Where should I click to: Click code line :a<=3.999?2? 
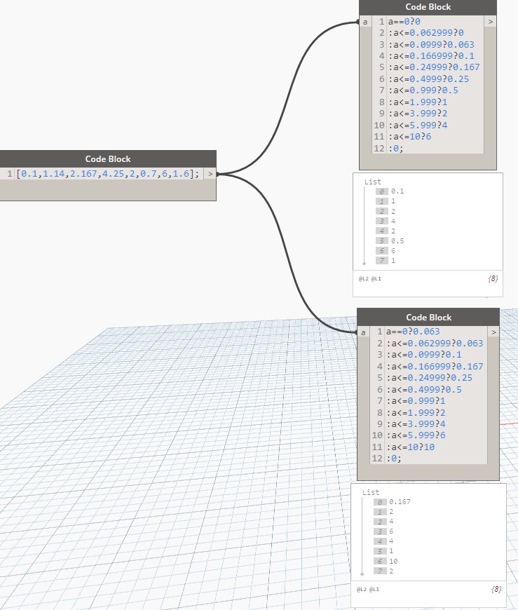pos(418,113)
